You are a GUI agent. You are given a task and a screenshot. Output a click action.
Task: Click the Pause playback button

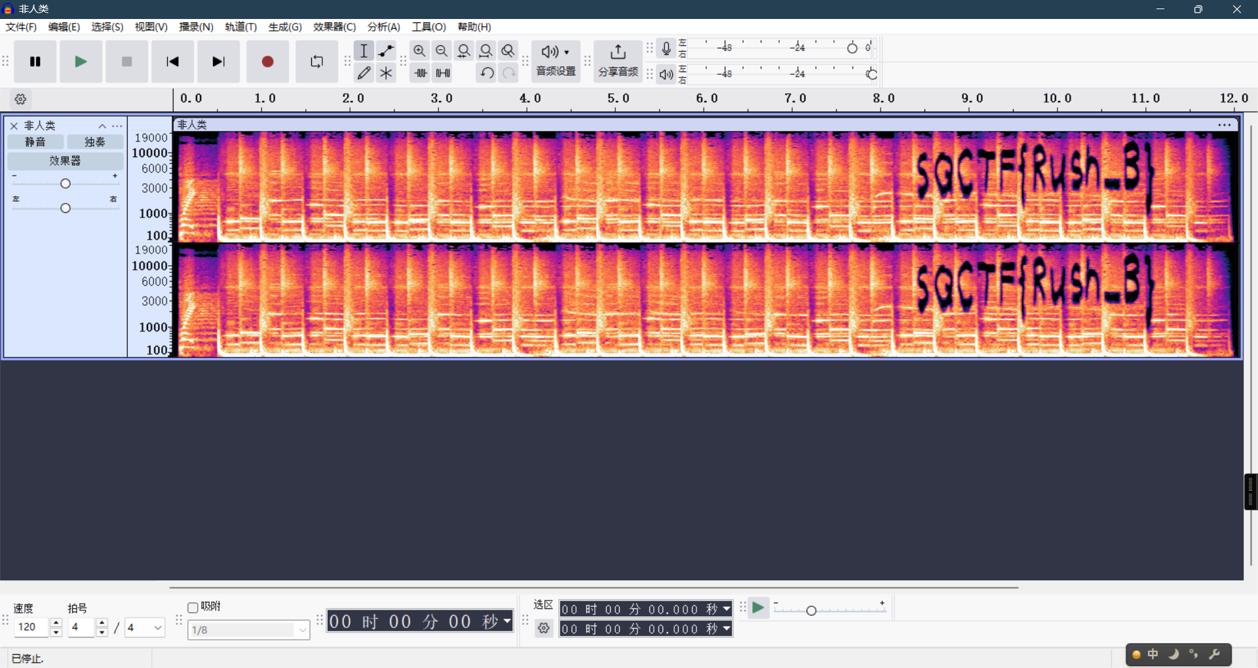[35, 62]
